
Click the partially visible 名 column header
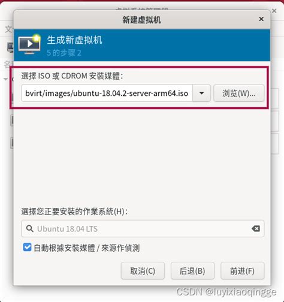coord(8,65)
